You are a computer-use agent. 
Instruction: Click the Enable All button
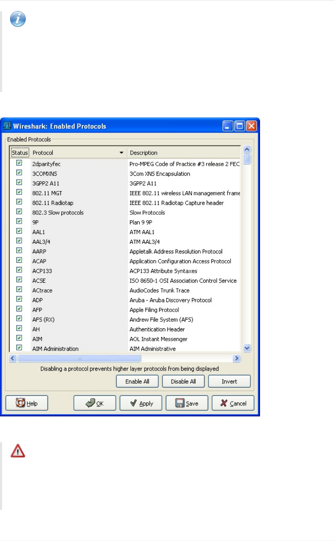(x=137, y=381)
